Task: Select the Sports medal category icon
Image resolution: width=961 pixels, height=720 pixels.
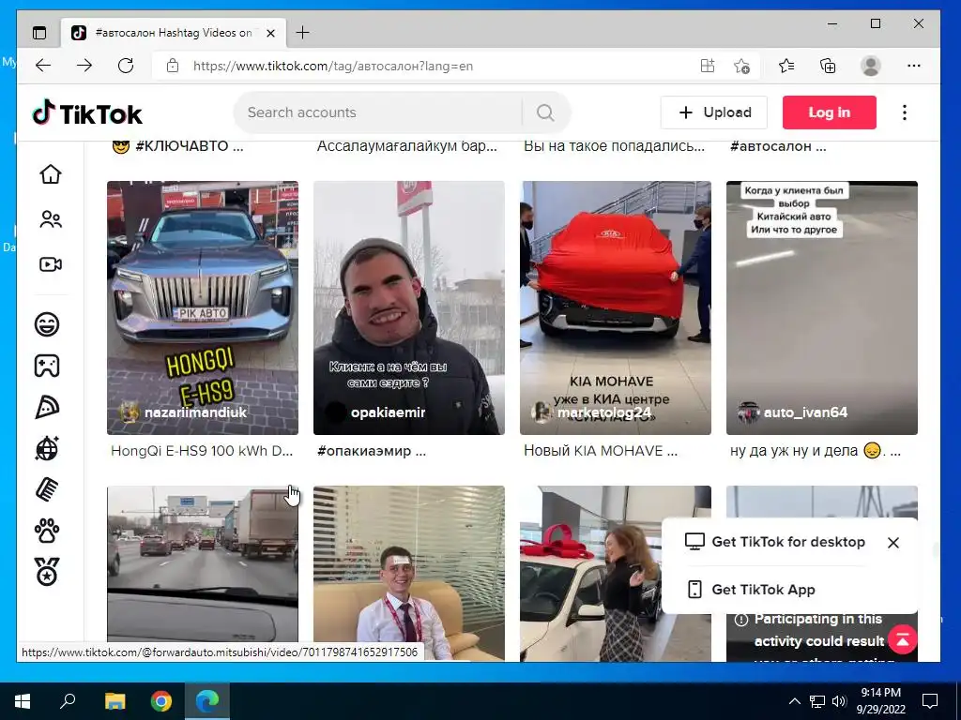Action: pyautogui.click(x=47, y=572)
